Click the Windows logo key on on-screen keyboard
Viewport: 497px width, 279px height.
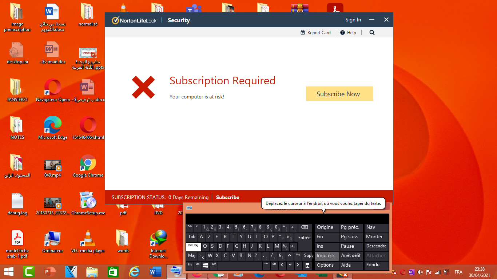pyautogui.click(x=206, y=266)
